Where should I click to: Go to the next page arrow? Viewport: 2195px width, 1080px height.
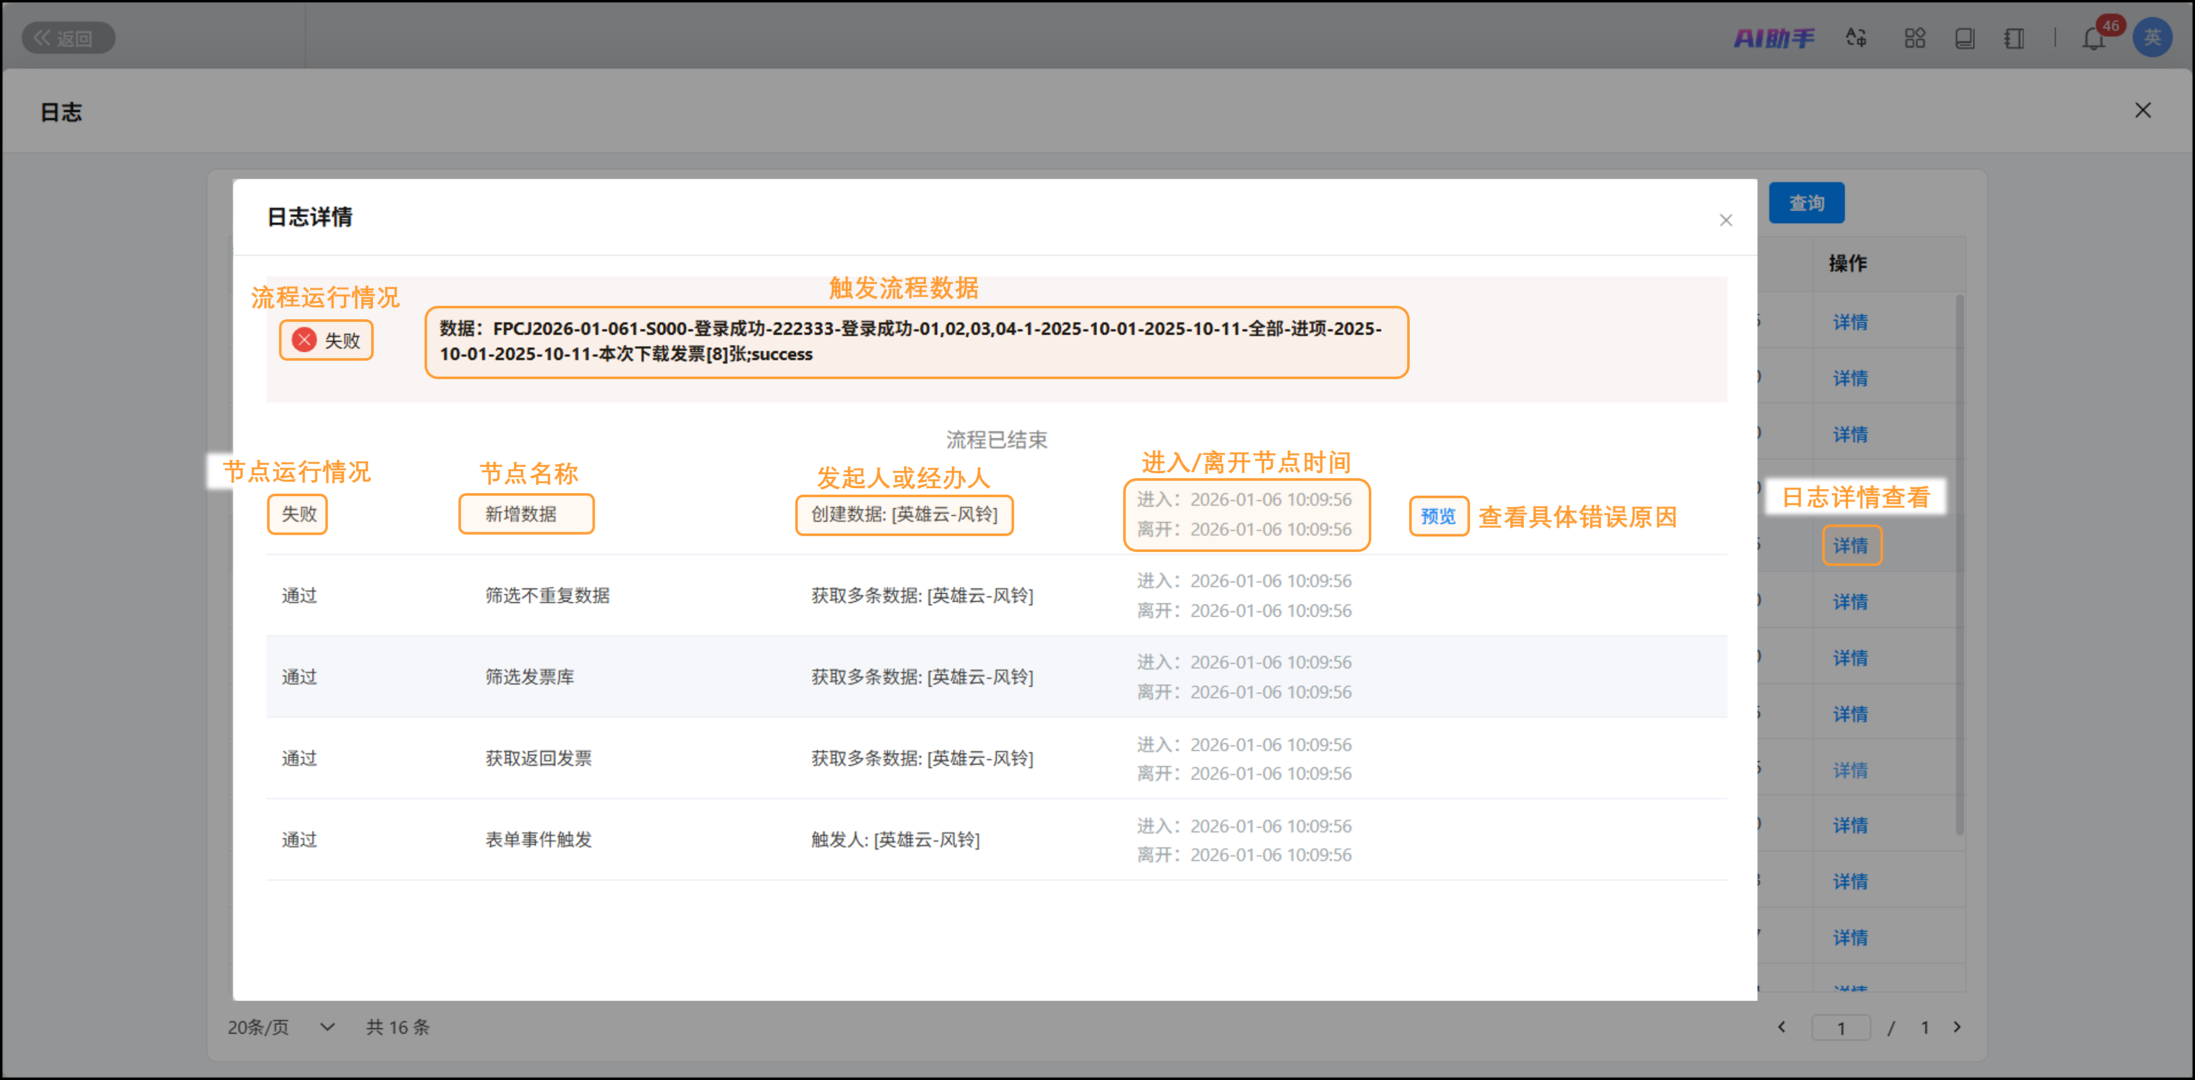(x=1957, y=1027)
